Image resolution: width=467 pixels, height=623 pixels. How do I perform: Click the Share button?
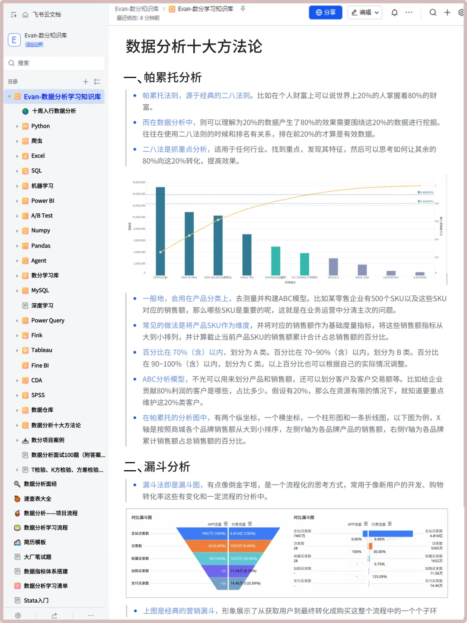326,13
